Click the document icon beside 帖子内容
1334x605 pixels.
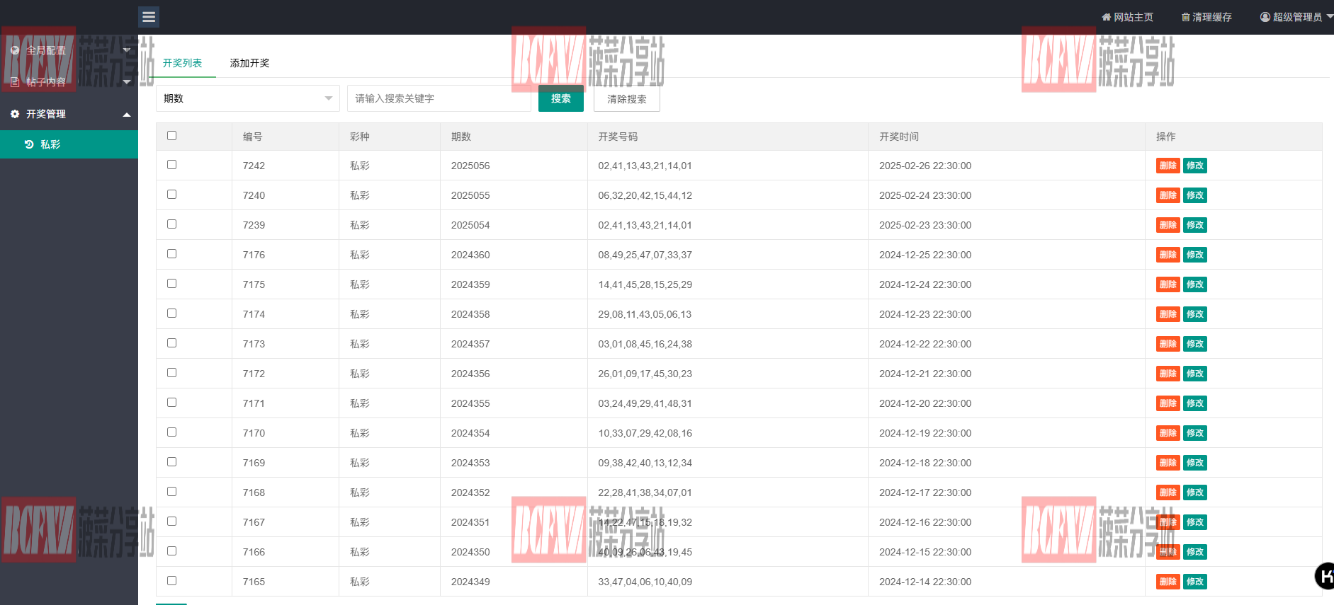pos(15,82)
